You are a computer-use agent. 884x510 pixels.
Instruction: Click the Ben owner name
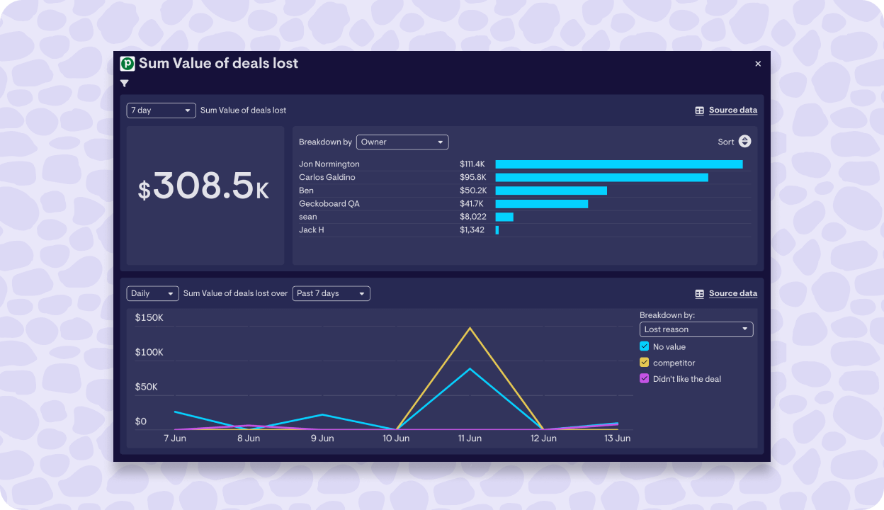[306, 191]
